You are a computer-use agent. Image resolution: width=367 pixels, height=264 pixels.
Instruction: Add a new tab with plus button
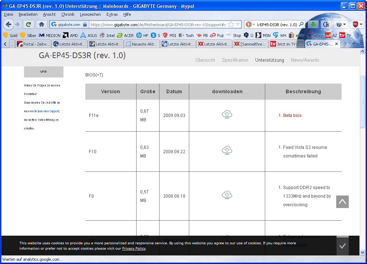(x=354, y=44)
